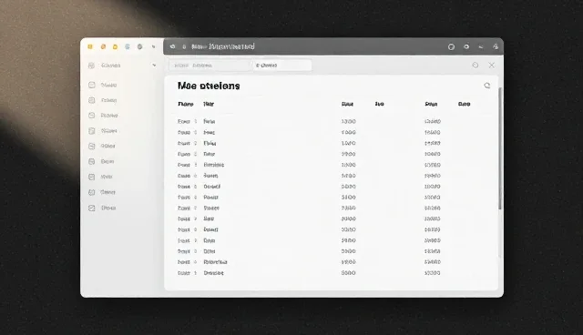This screenshot has width=583, height=335.
Task: Toggle the checkbox icon of the last sidebar item
Action: point(91,208)
